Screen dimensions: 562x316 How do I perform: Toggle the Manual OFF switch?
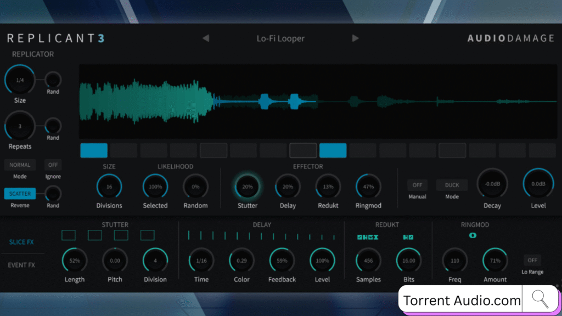pos(417,185)
